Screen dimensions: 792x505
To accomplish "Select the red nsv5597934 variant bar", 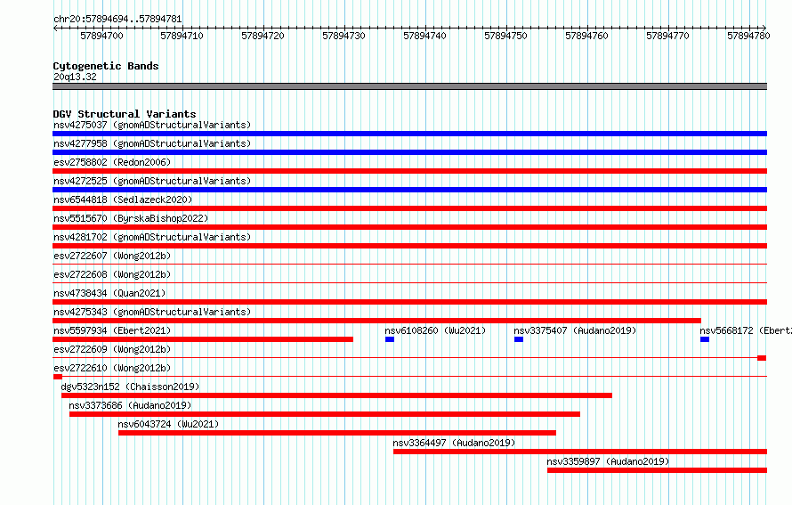I will click(203, 339).
